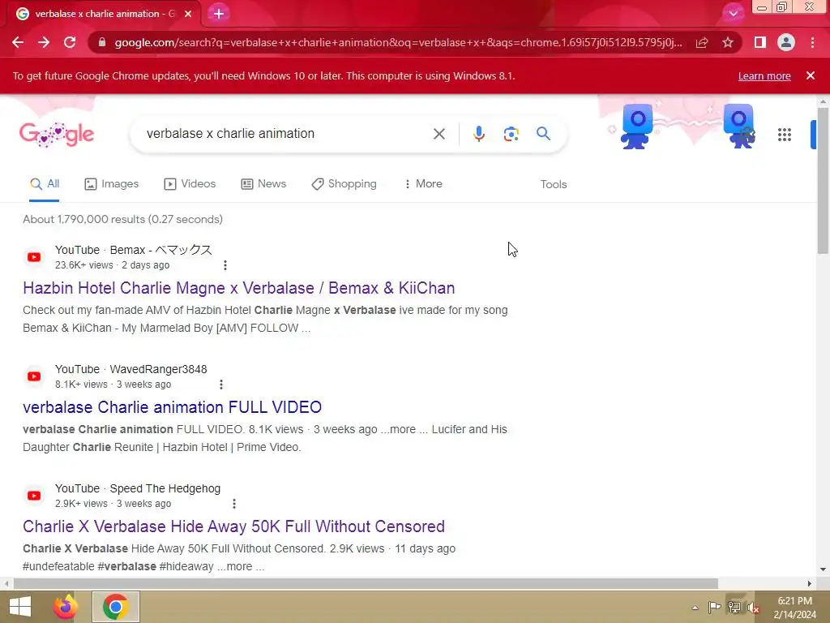Clear the search query with the X
830x623 pixels.
(439, 134)
